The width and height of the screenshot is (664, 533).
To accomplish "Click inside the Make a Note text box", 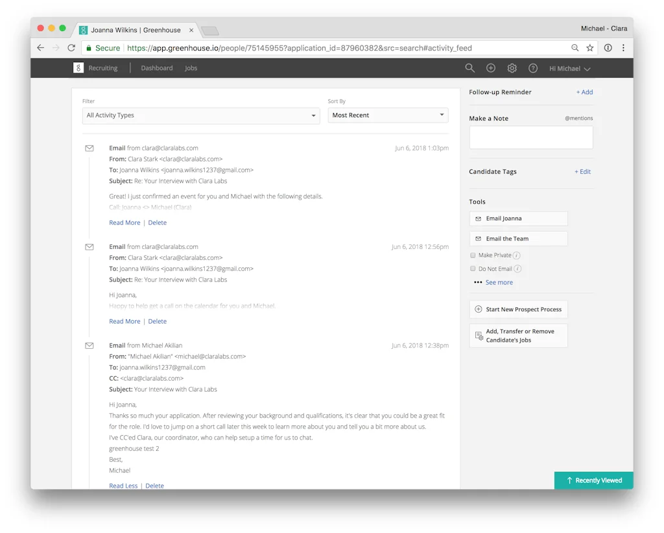I will coord(530,137).
